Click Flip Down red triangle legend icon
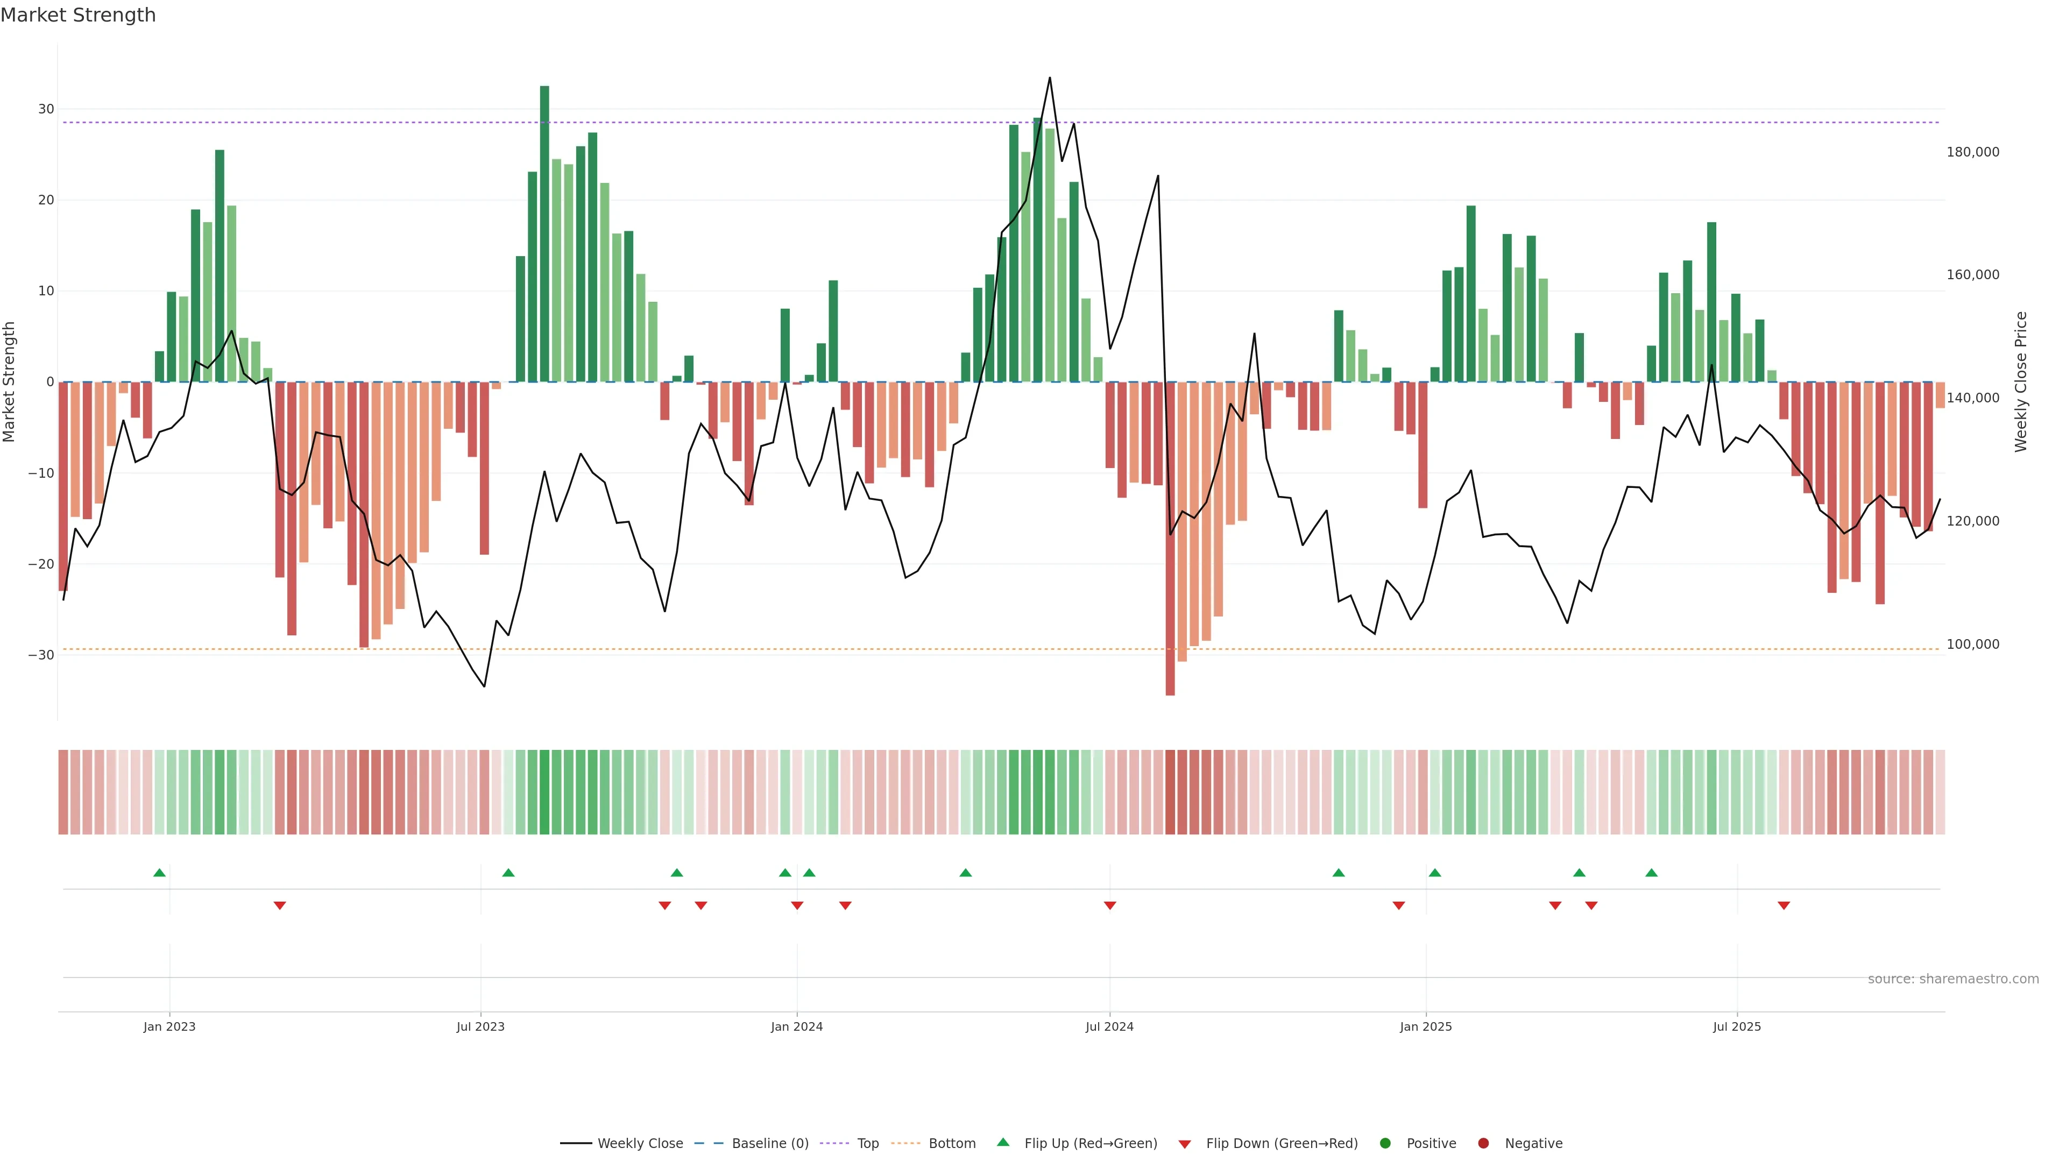This screenshot has width=2066, height=1162. pyautogui.click(x=1185, y=1144)
